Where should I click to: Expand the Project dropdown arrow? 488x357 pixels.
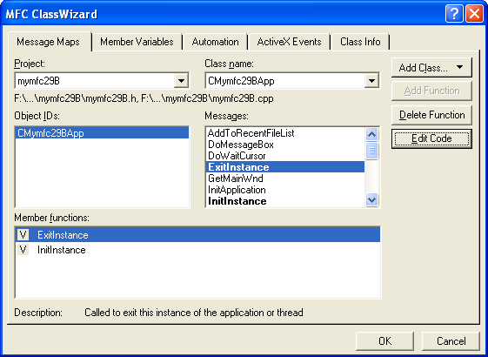181,81
